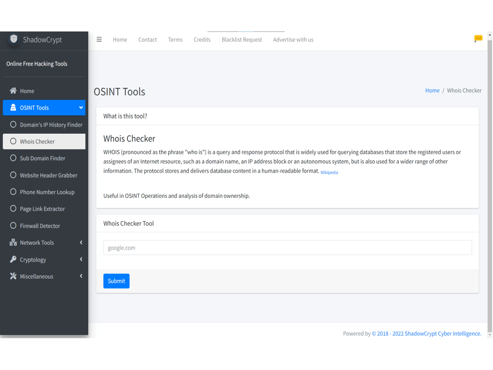This screenshot has width=493, height=370.
Task: Expand the Cryptology arrow
Action: pos(81,259)
